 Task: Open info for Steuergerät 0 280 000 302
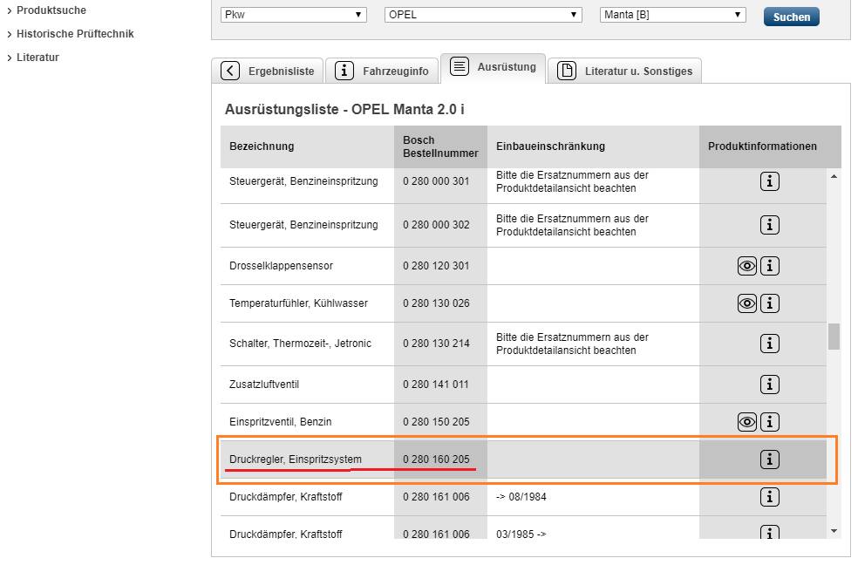coord(769,225)
